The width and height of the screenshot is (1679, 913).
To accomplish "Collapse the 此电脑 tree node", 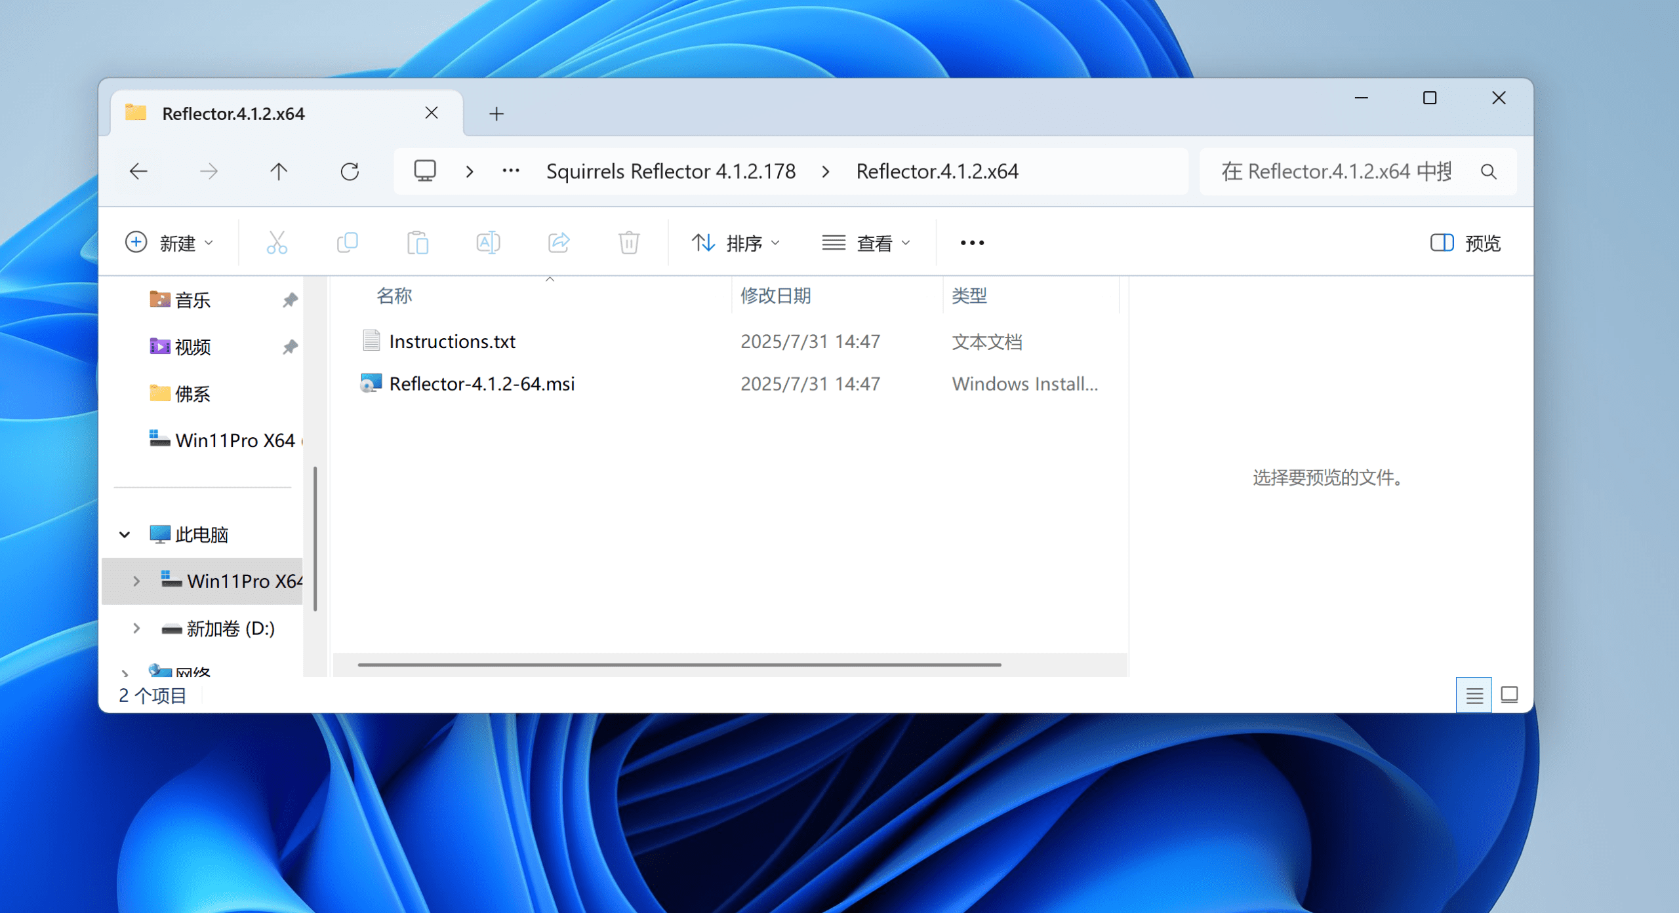I will 125,534.
